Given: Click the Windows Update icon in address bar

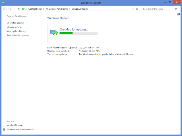Looking at the screenshot, I should [23, 9].
